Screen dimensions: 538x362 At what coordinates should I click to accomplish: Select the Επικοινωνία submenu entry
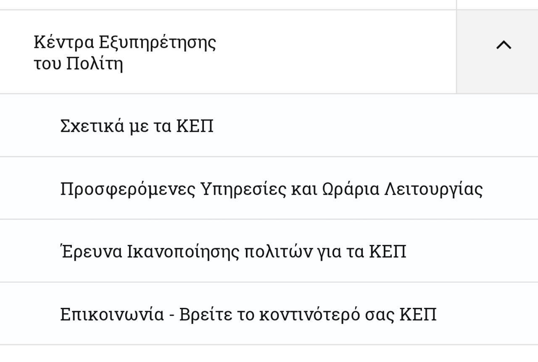point(248,315)
